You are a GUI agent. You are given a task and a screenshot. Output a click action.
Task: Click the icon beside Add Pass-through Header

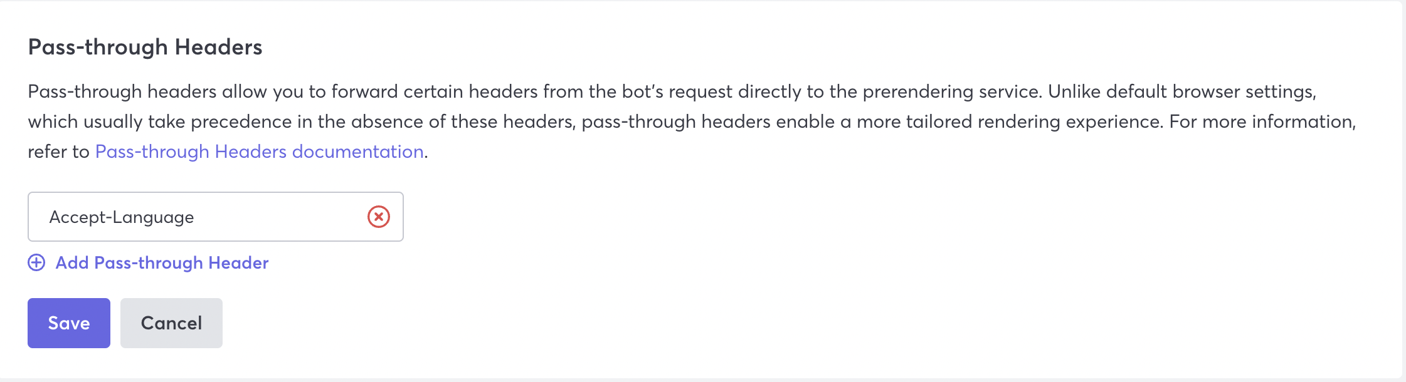pos(36,263)
